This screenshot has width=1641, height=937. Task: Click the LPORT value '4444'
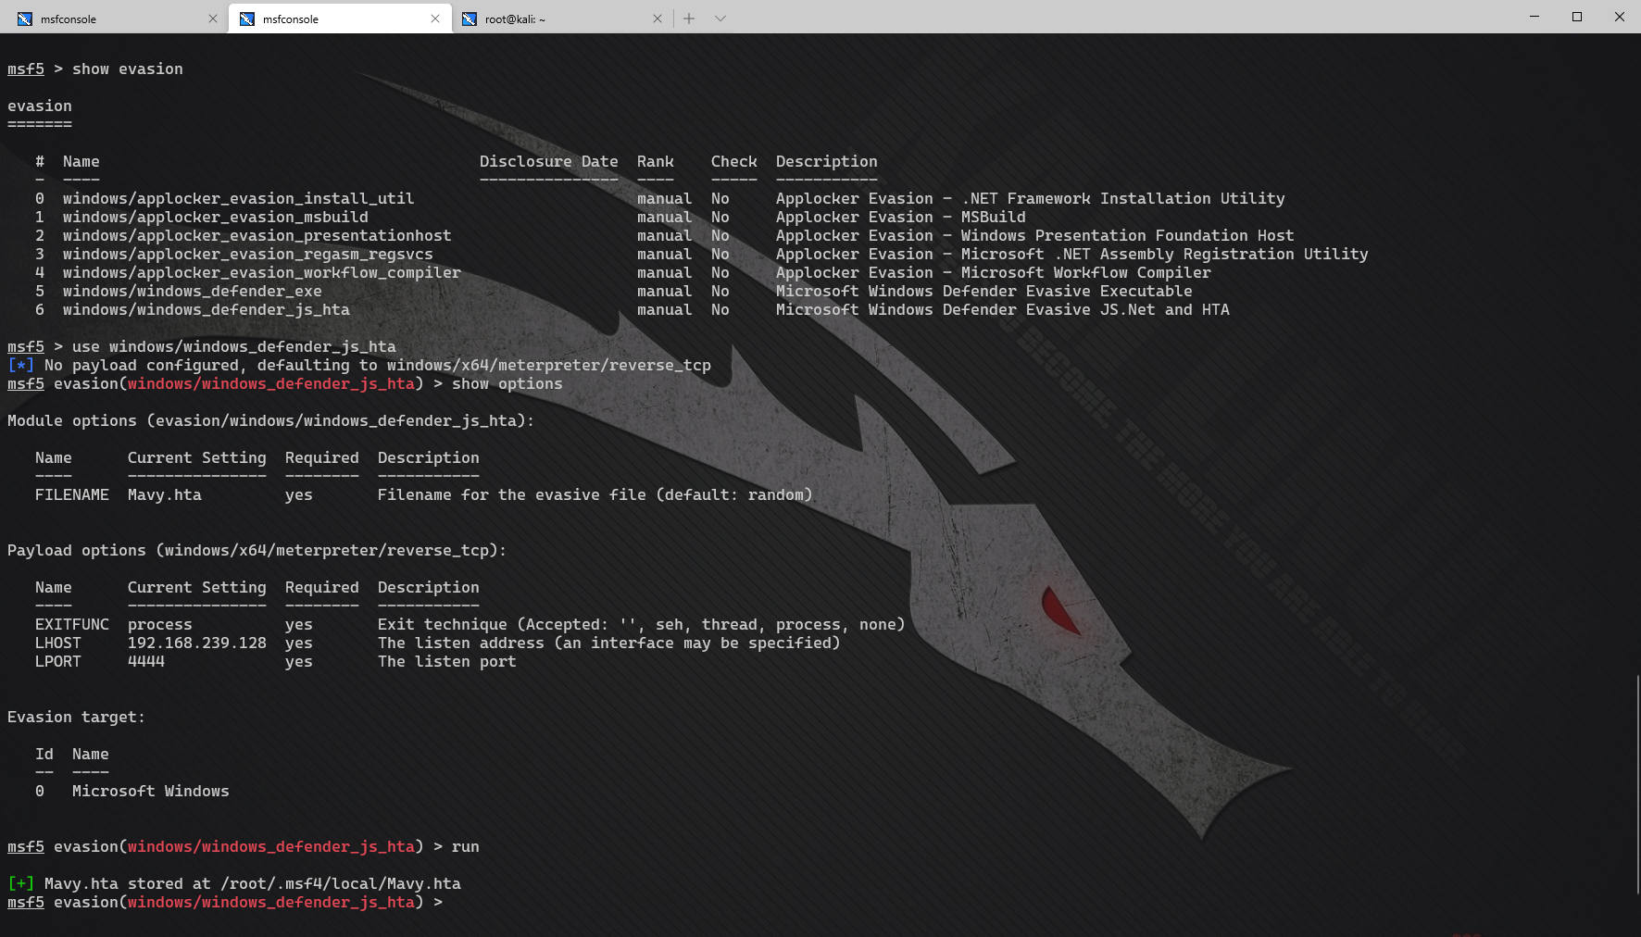point(145,662)
